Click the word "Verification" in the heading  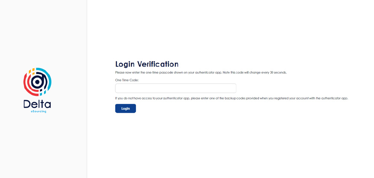pos(158,64)
